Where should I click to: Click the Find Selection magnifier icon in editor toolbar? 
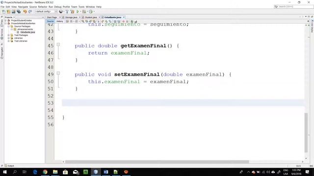tap(83, 22)
